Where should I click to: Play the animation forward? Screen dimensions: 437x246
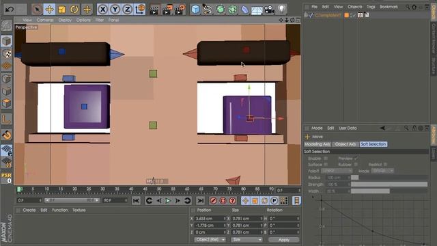168,201
